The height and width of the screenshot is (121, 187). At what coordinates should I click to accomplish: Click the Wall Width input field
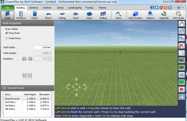click(x=43, y=47)
